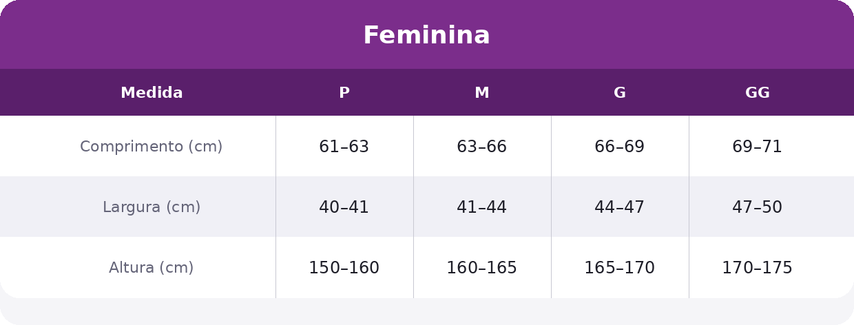The image size is (854, 325).
Task: Click the 69–71 comprimento cell
Action: click(758, 147)
